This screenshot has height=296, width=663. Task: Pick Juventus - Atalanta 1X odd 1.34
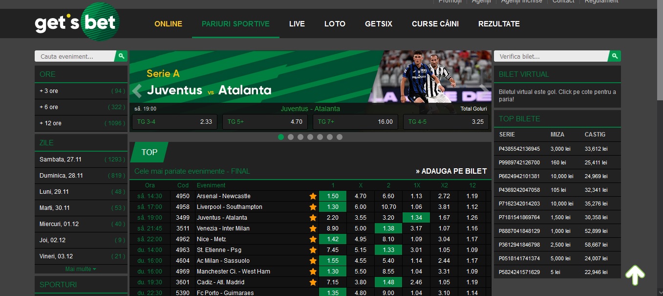tap(416, 218)
